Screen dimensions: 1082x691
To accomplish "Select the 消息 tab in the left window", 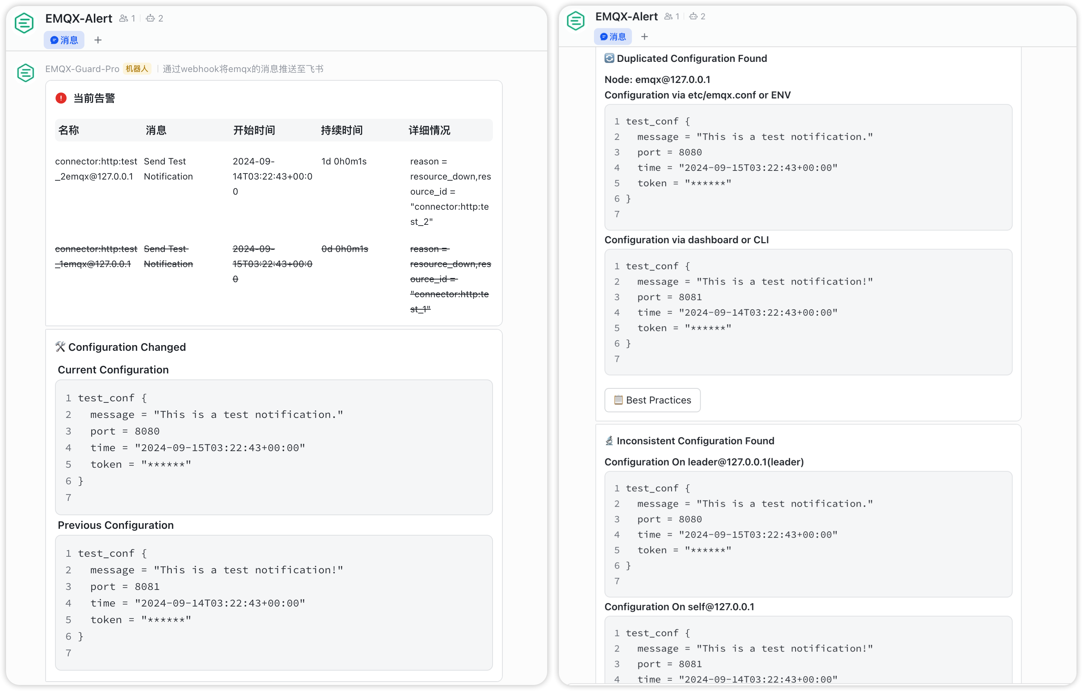I will click(64, 40).
